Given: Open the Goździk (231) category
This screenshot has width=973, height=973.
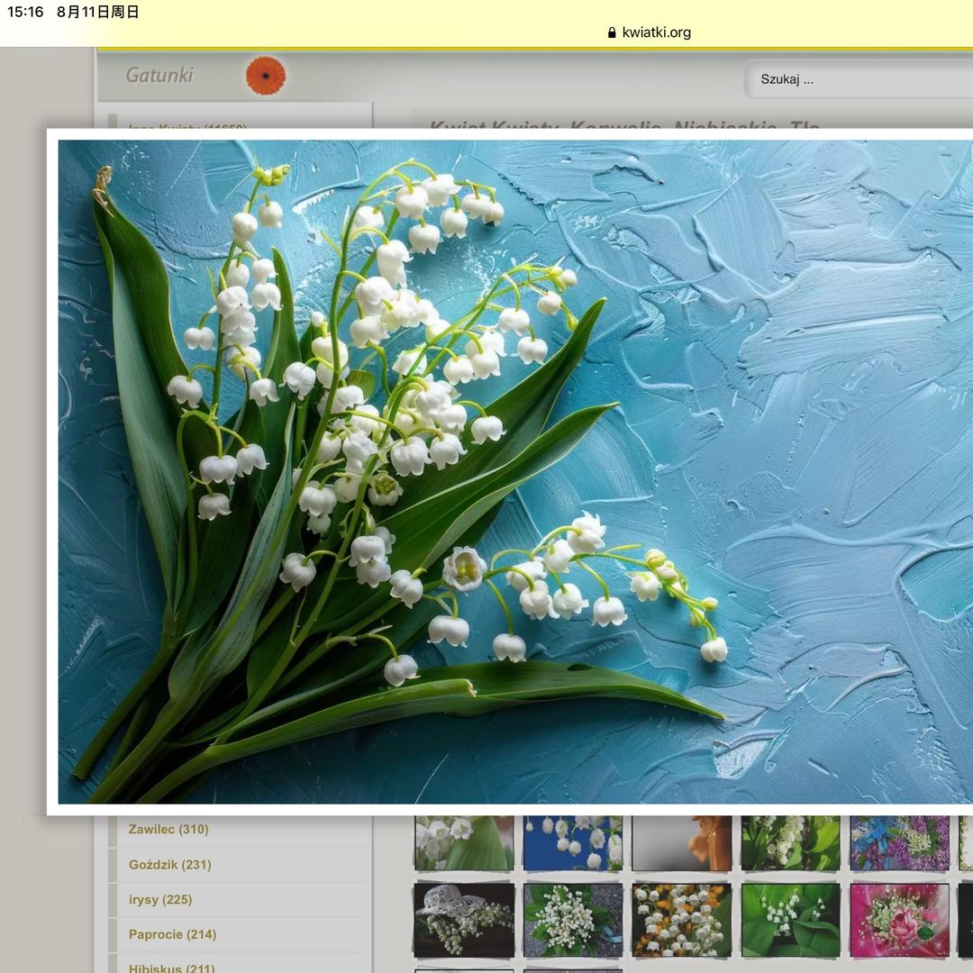Looking at the screenshot, I should (x=170, y=864).
